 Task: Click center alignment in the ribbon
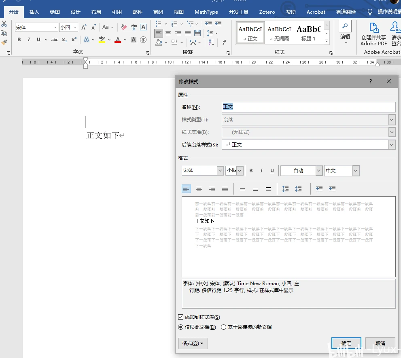point(168,33)
